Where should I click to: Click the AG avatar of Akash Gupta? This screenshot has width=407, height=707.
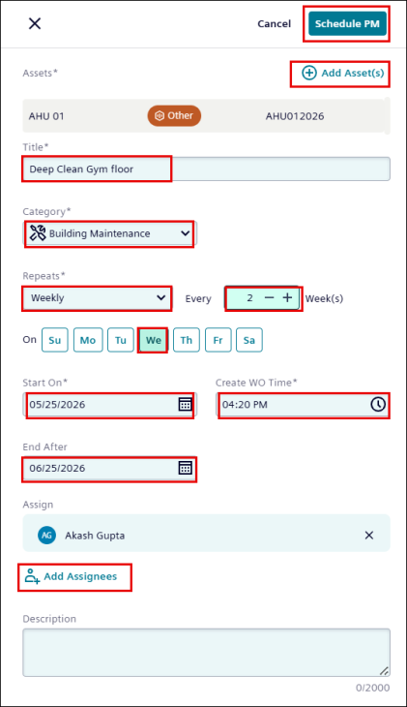click(46, 536)
